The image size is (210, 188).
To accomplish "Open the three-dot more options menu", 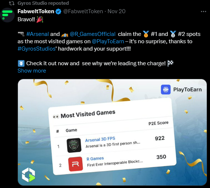I will pos(203,11).
